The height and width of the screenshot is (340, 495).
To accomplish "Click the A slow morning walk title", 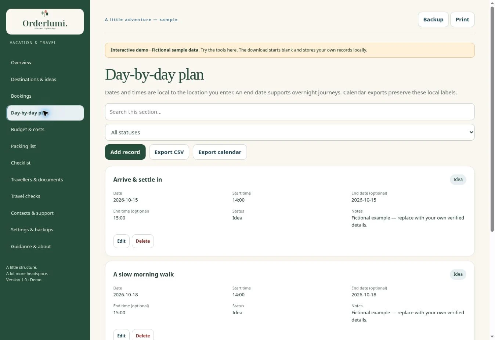I will click(x=144, y=274).
